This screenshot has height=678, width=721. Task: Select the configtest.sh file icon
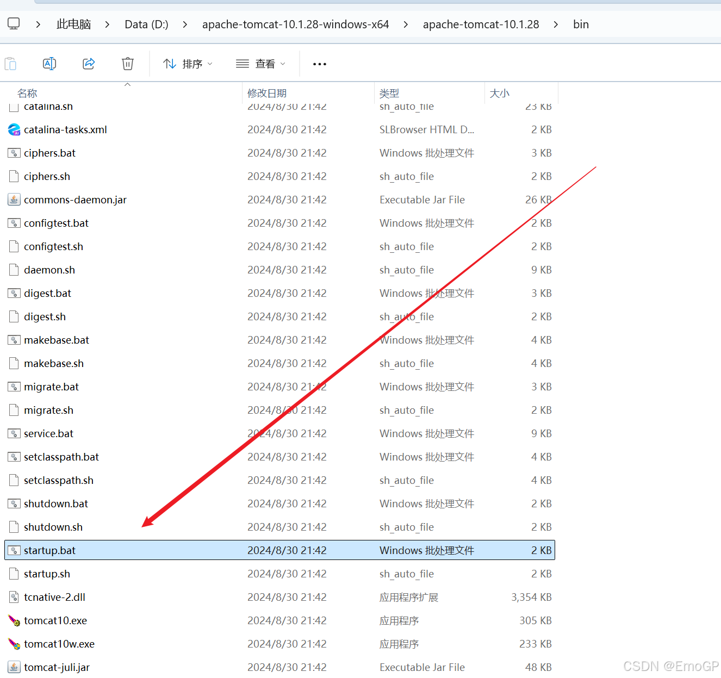point(14,246)
